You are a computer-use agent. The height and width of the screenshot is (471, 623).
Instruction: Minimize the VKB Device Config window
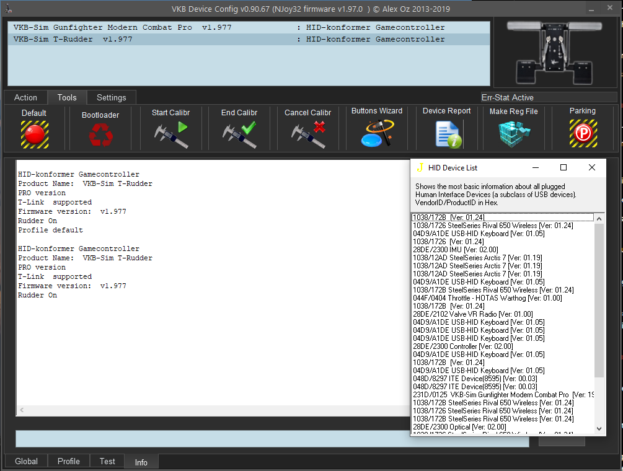pos(591,9)
